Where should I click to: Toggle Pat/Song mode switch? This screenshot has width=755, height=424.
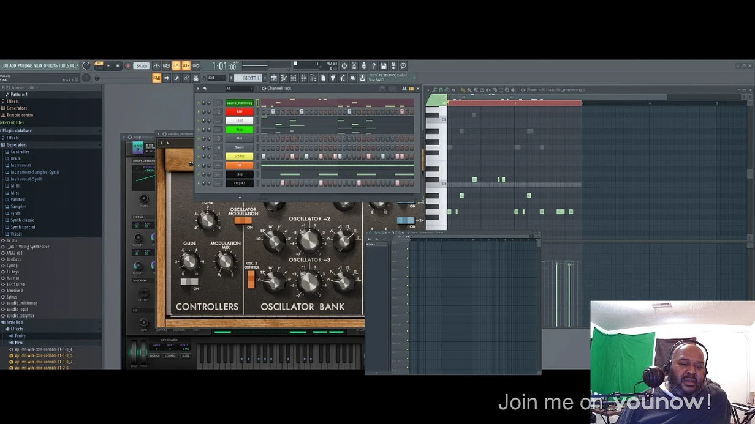click(99, 65)
